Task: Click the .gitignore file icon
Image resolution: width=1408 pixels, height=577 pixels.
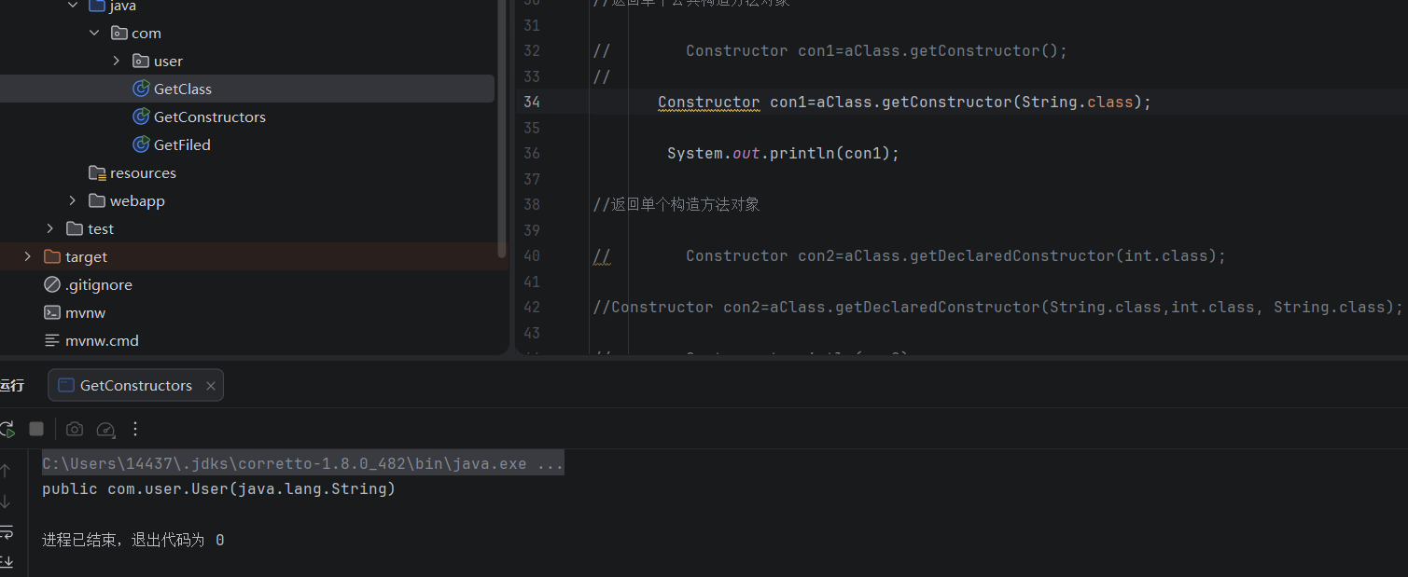Action: pos(52,284)
